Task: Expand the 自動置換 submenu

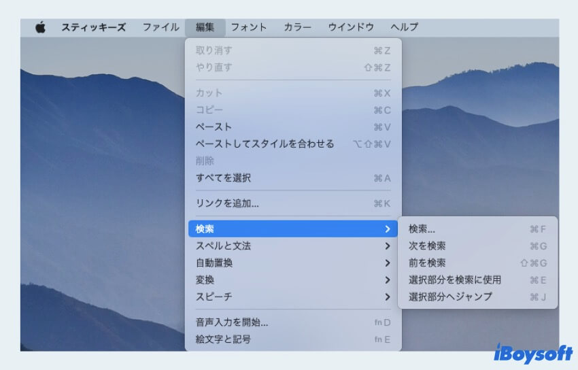Action: coord(214,263)
